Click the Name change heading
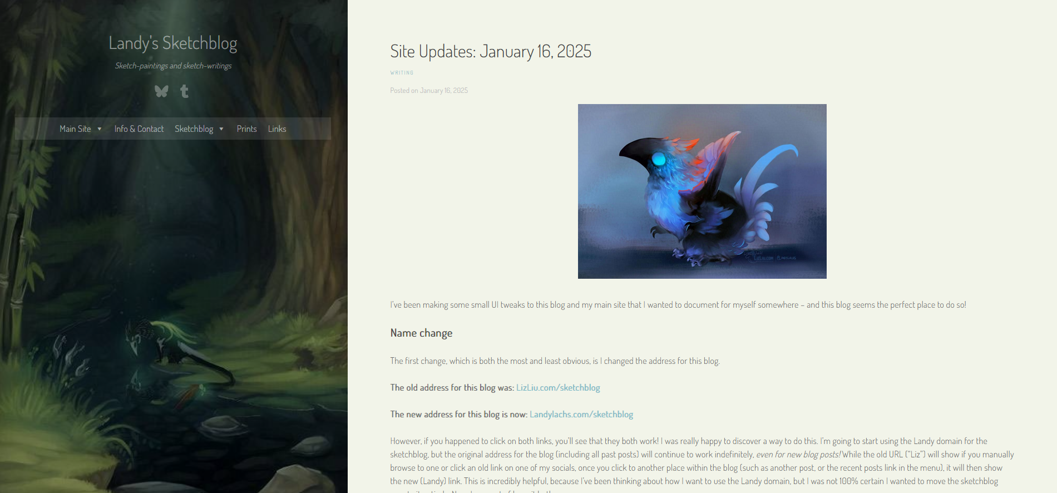 [421, 333]
